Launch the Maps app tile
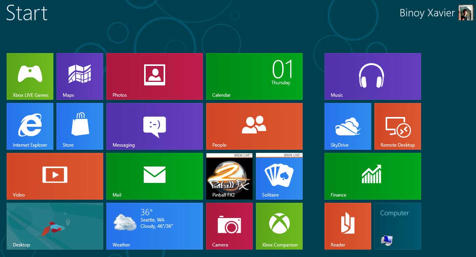The image size is (476, 257). point(80,76)
